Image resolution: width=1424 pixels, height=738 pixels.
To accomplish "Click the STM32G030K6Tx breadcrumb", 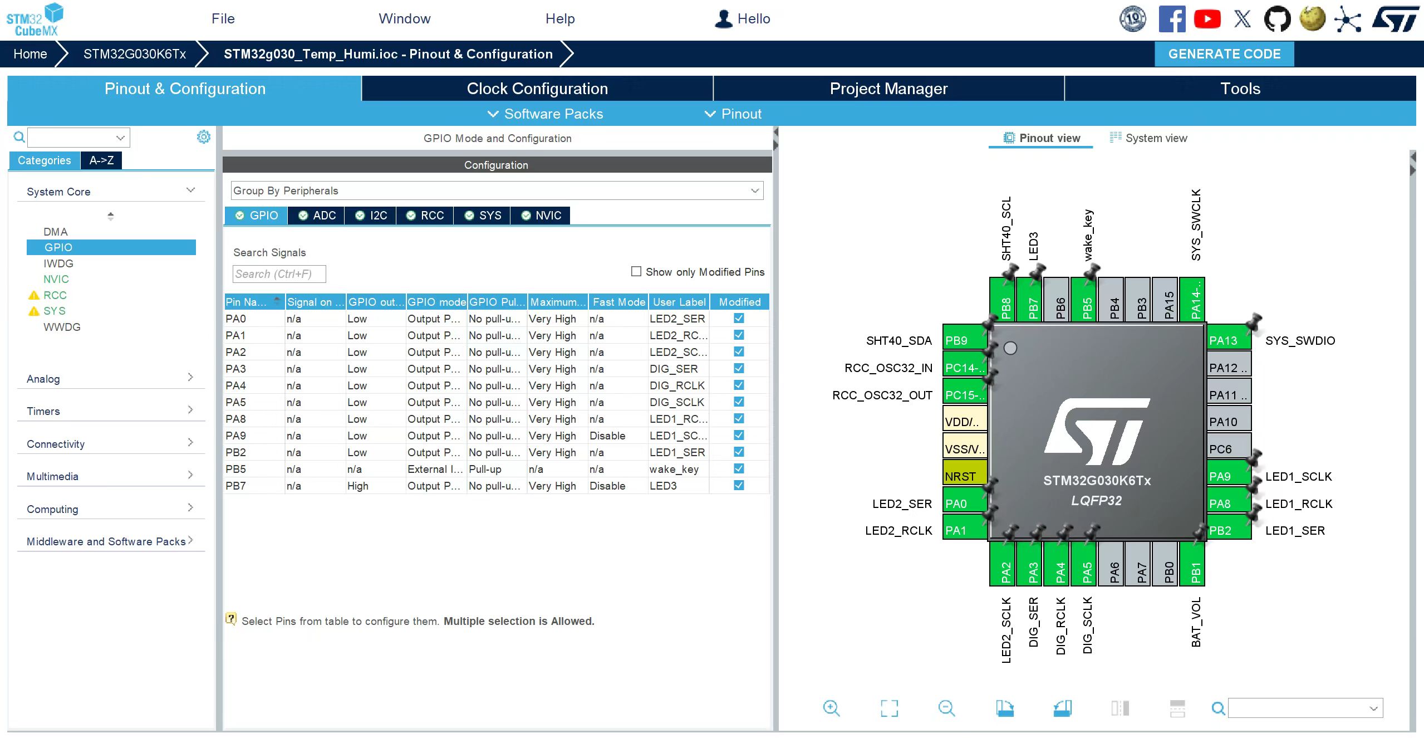I will (135, 54).
